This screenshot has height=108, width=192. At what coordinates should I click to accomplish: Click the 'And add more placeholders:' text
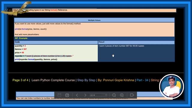click(x=27, y=34)
